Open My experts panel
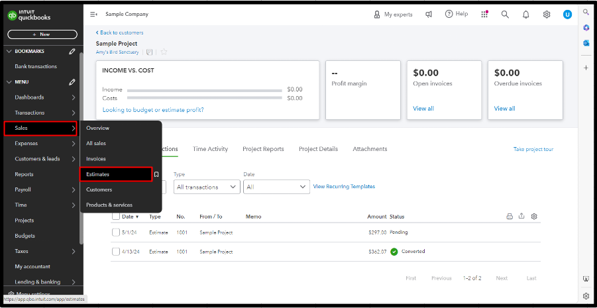The image size is (597, 308). point(393,15)
